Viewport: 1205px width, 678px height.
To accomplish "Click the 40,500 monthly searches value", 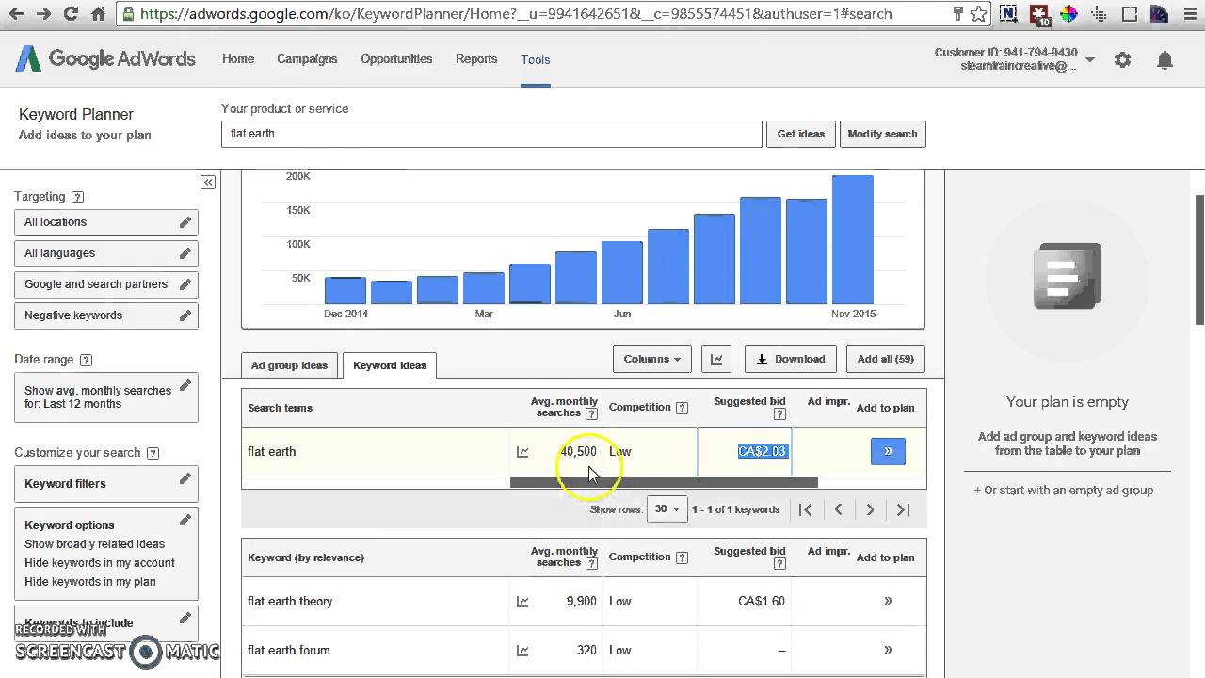I will (578, 452).
